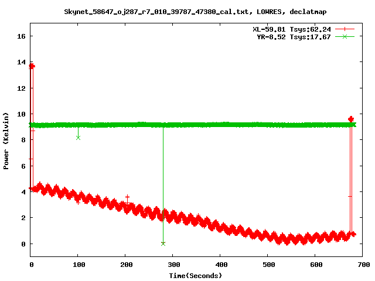375x281 pixels.
Task: Click the green outlier marker at zero Kelvin
Action: tap(163, 244)
